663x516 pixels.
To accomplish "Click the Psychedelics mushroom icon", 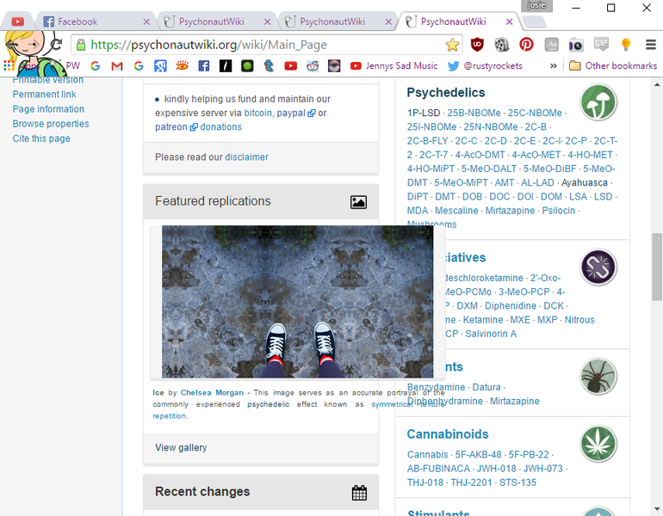I will tap(598, 102).
